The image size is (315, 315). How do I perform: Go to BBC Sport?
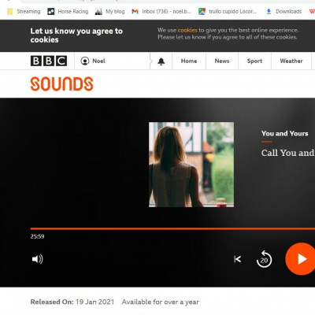click(254, 61)
